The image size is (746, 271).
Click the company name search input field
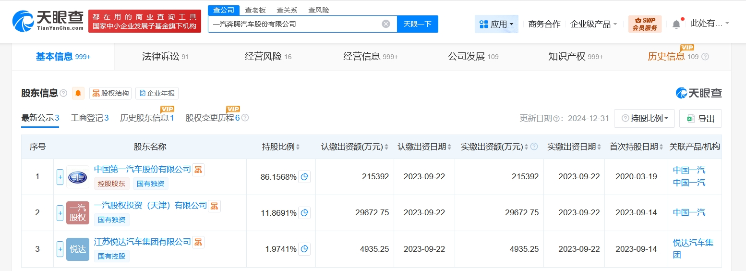[x=293, y=24]
